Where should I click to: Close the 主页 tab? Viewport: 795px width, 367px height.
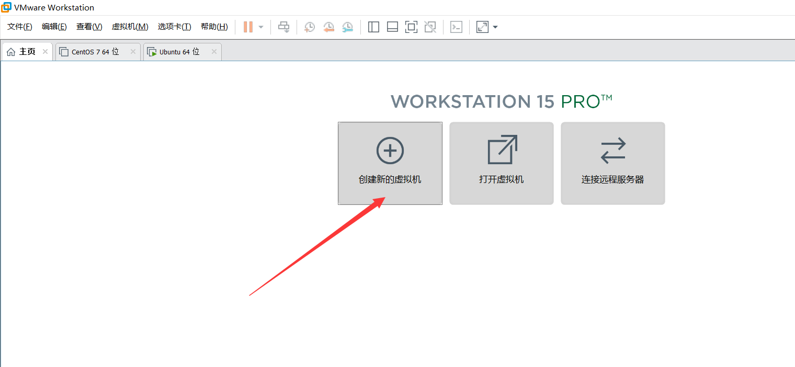[45, 52]
